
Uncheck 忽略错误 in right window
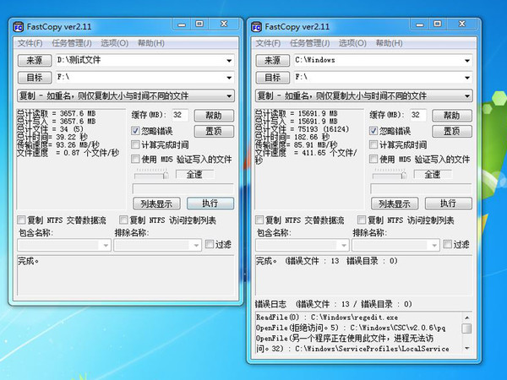coord(373,131)
